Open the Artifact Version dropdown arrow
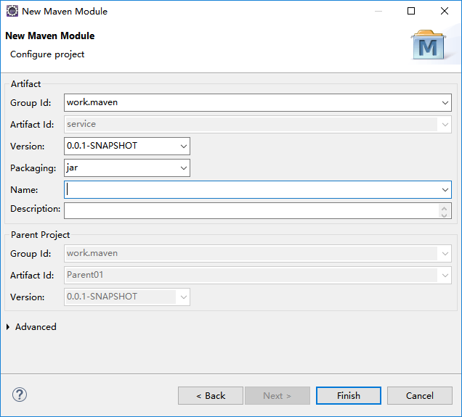462x417 pixels. click(184, 146)
